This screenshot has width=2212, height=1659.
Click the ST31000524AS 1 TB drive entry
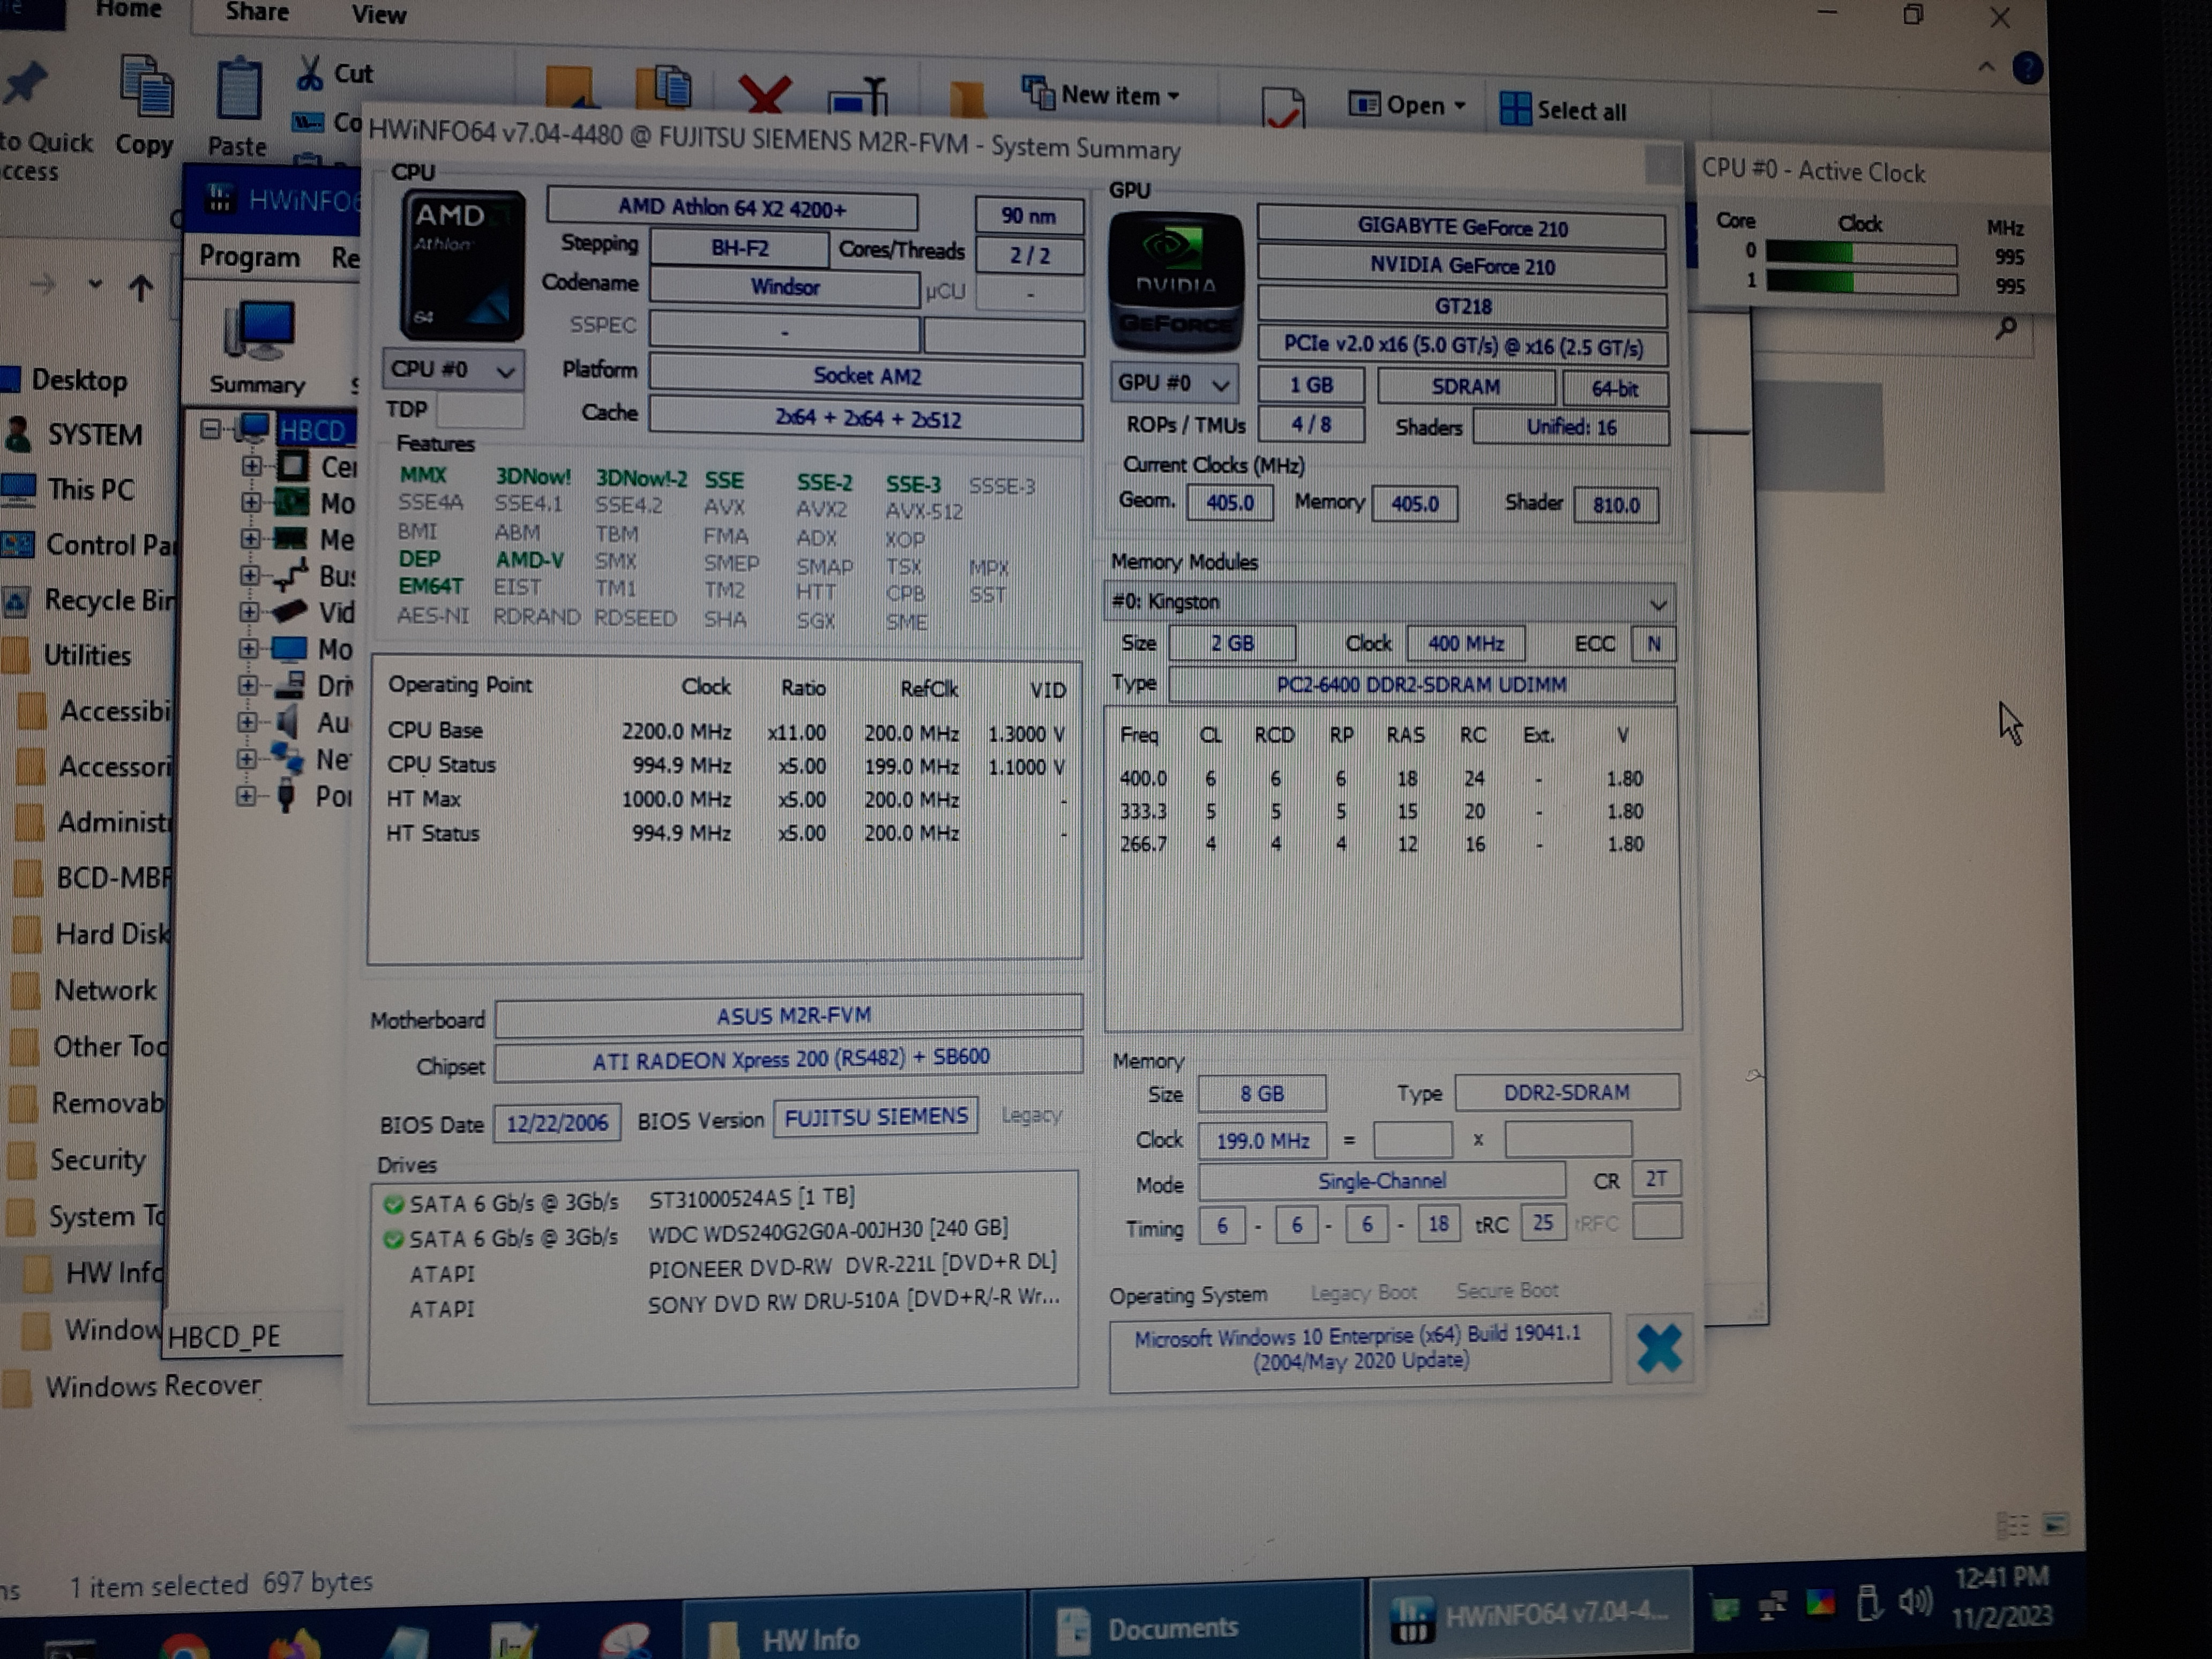pos(724,1199)
